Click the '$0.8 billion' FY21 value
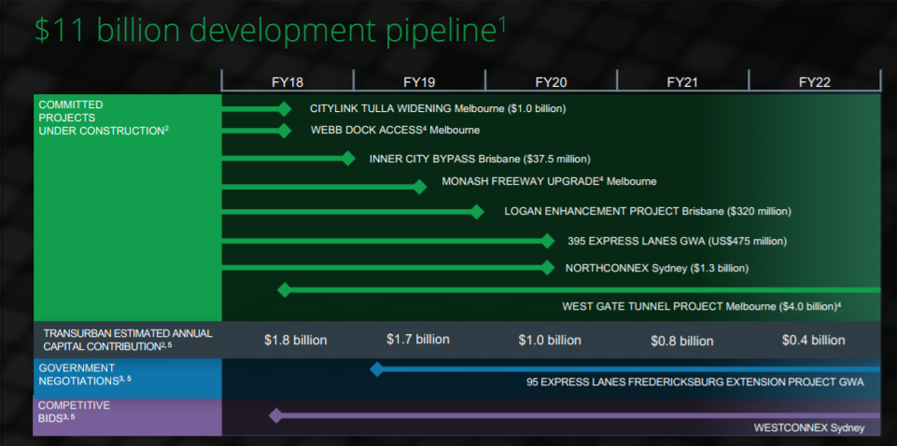The height and width of the screenshot is (446, 897). [x=682, y=341]
